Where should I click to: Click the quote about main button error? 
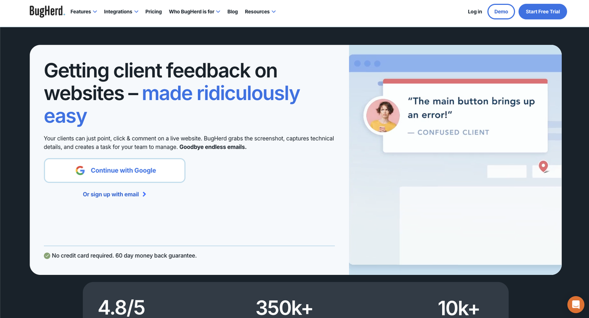pyautogui.click(x=471, y=108)
